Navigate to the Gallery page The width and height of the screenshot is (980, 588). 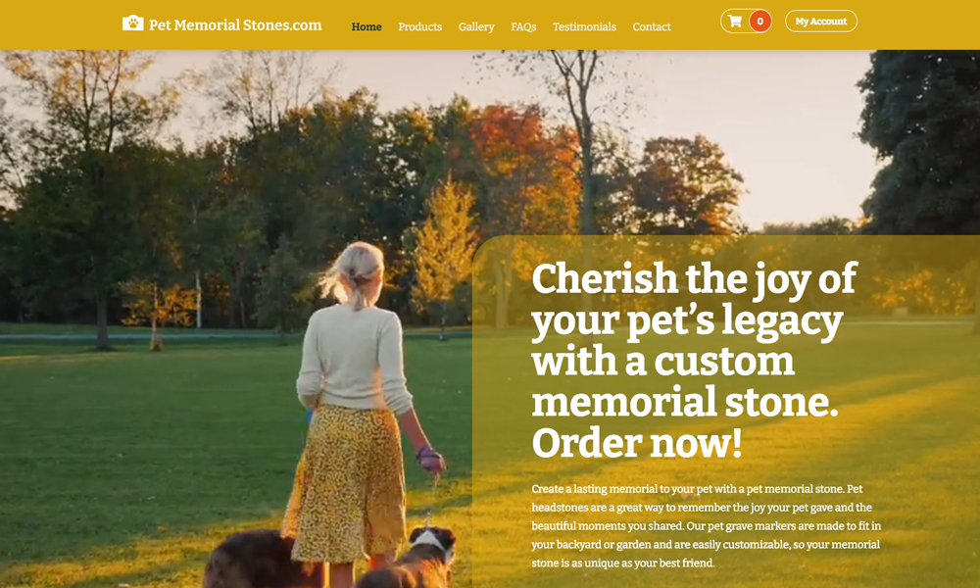[476, 26]
